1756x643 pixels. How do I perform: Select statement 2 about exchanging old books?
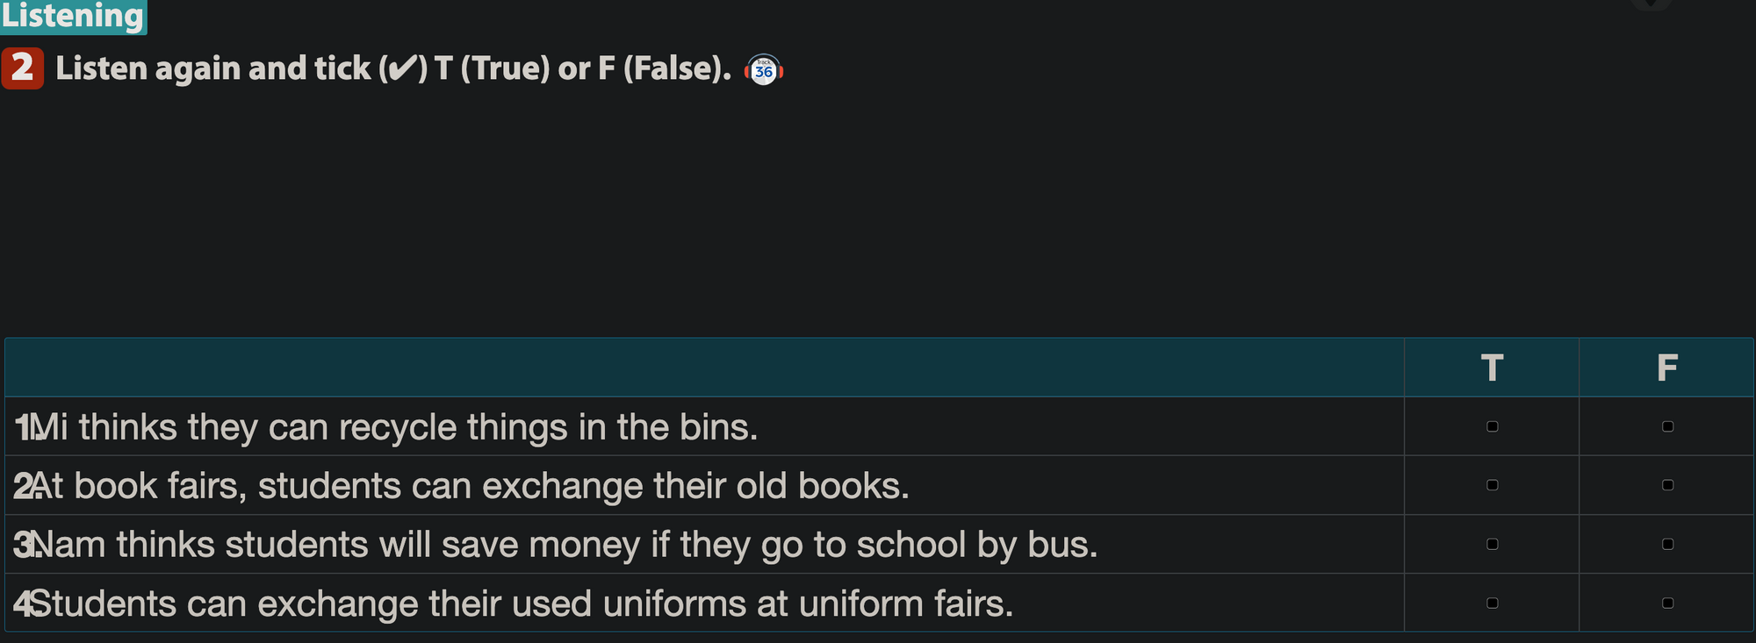tap(462, 486)
